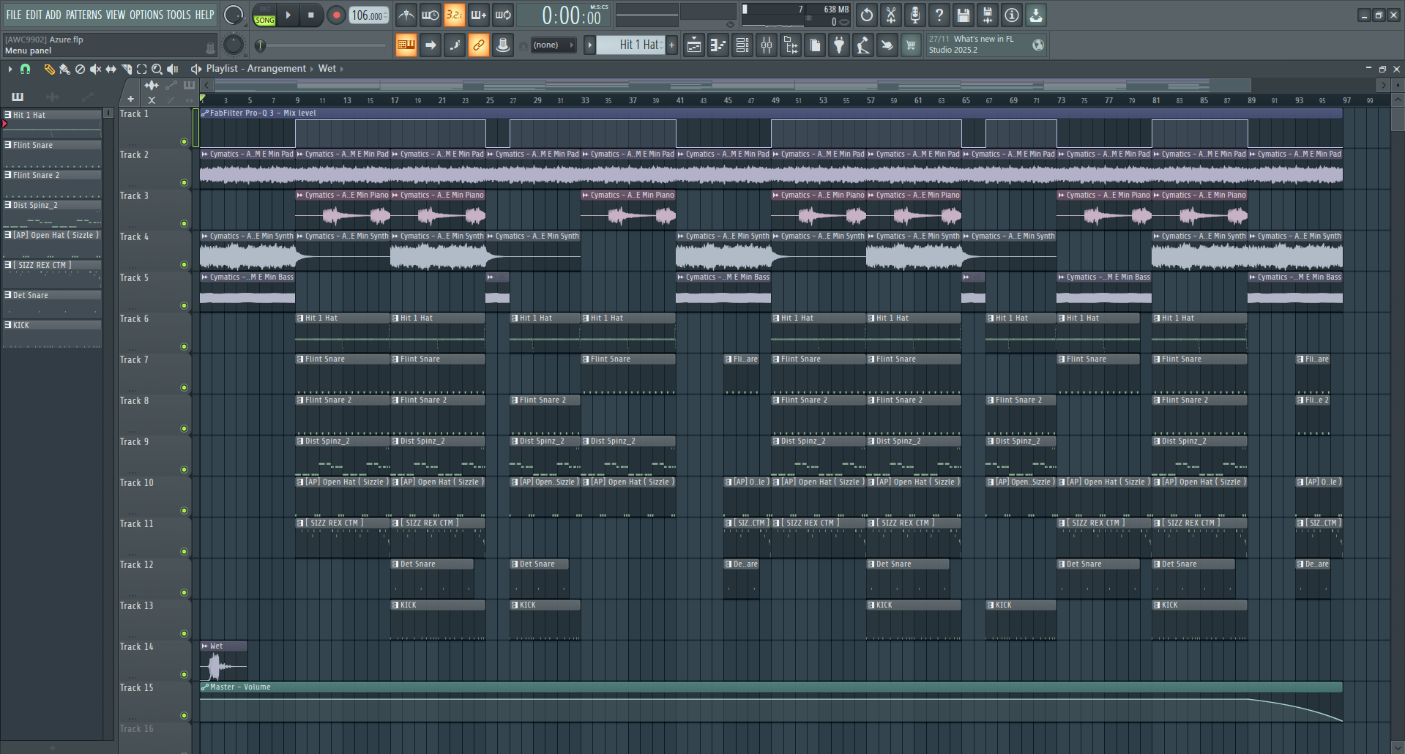
Task: Select the Wet audio clip on Track 14
Action: (223, 661)
